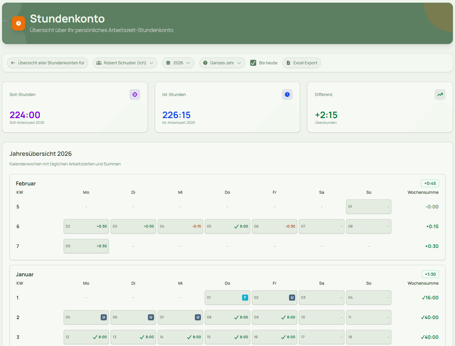Image resolution: width=455 pixels, height=346 pixels.
Task: Click the +1:30 Januar balance badge
Action: coord(430,274)
